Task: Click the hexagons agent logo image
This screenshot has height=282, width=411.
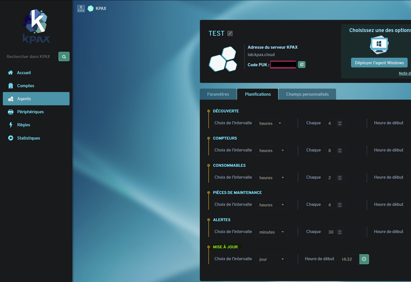Action: [223, 59]
